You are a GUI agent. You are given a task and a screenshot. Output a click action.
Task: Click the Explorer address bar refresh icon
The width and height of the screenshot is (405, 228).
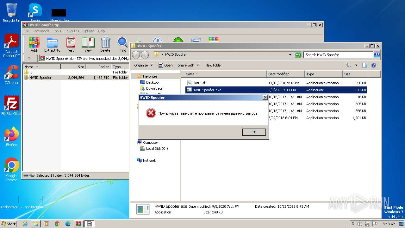pyautogui.click(x=298, y=55)
